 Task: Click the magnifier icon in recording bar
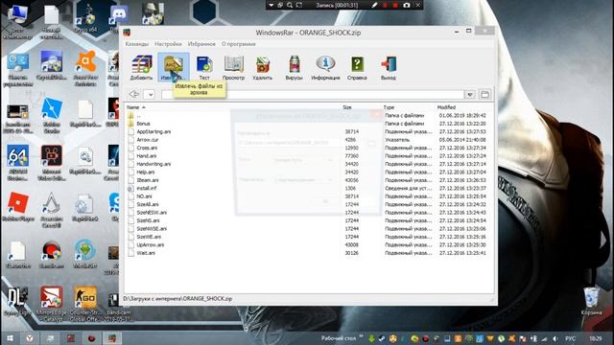click(x=290, y=5)
